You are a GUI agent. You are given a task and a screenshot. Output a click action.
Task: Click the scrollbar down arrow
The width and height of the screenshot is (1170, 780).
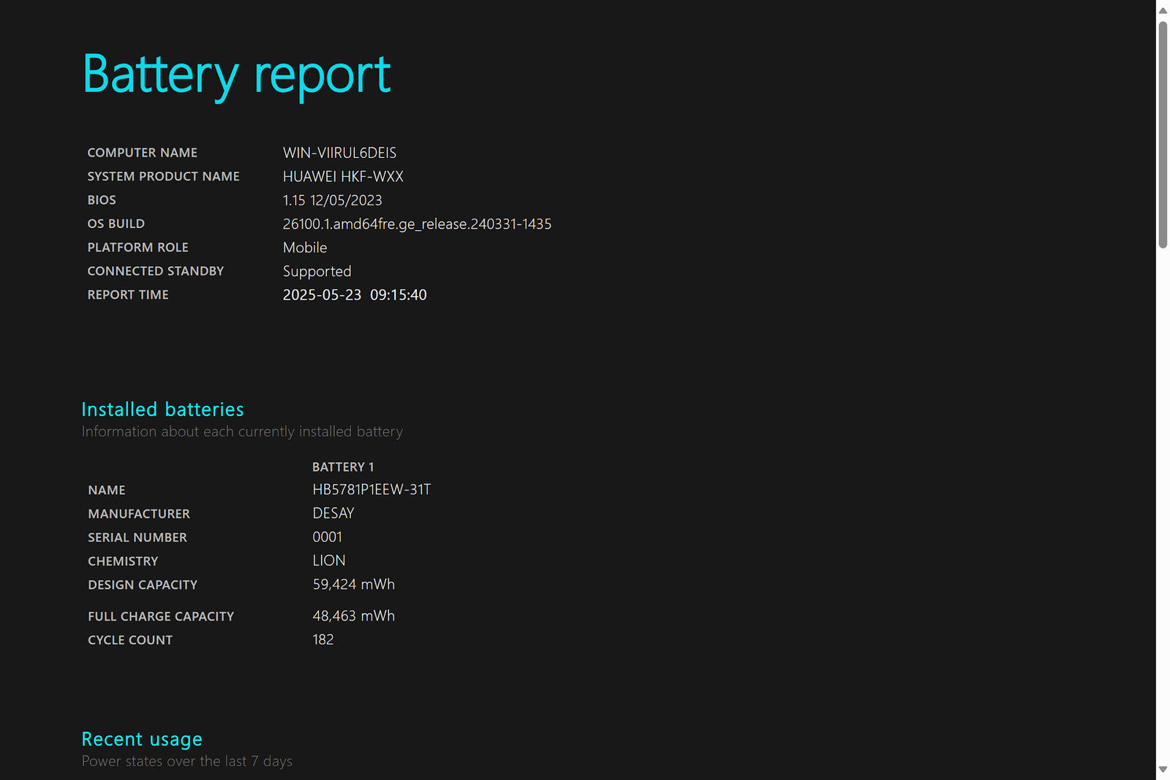click(1163, 770)
